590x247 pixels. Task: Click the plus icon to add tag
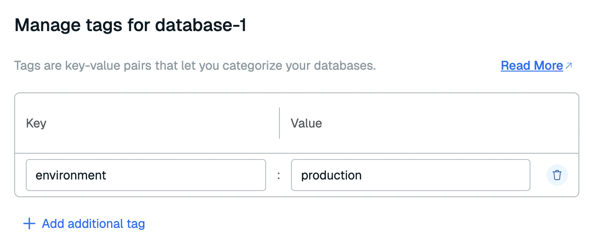29,223
